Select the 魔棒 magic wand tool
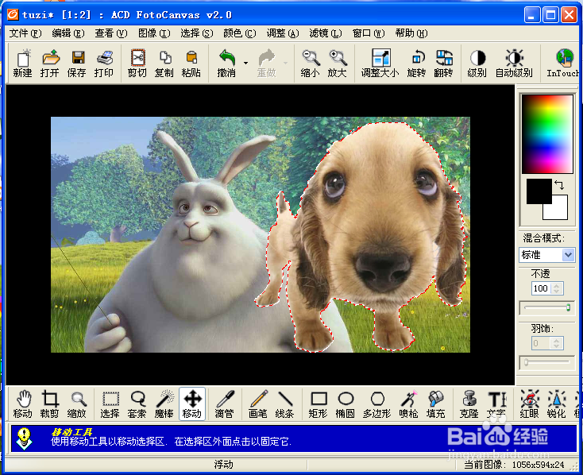The width and height of the screenshot is (583, 475). [x=164, y=404]
